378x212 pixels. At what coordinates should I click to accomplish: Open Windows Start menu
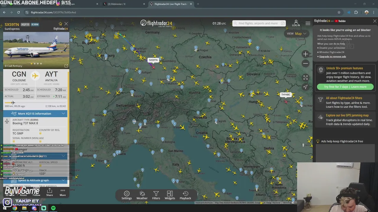click(x=4, y=208)
